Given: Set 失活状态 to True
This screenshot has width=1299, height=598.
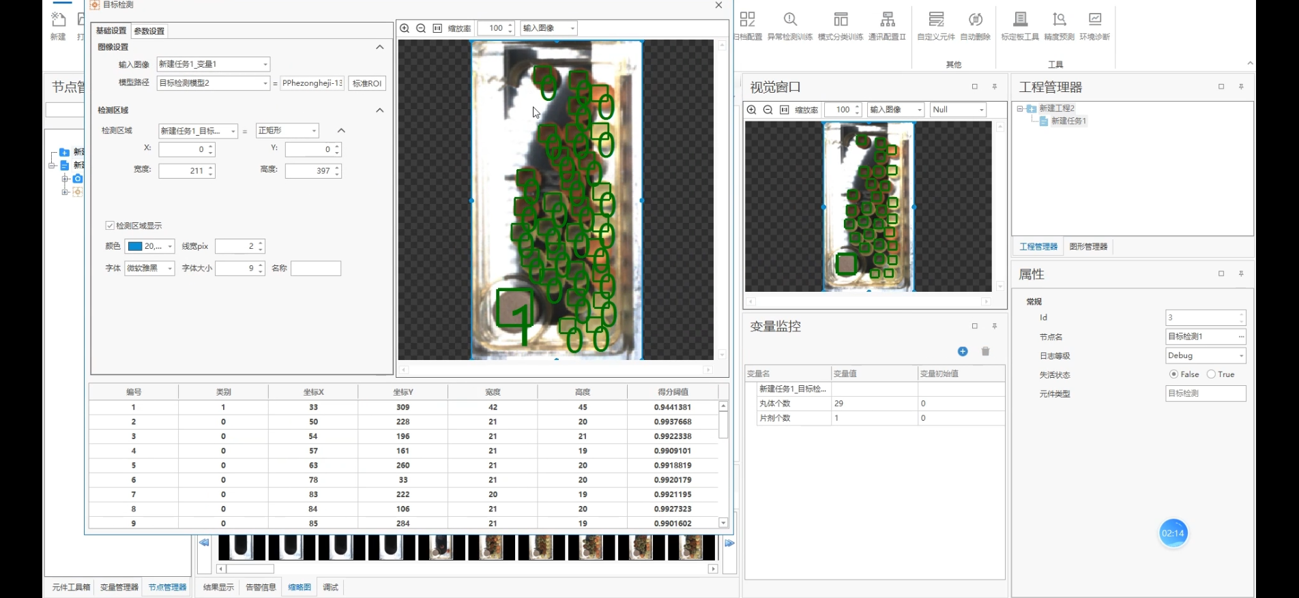Looking at the screenshot, I should click(1211, 374).
